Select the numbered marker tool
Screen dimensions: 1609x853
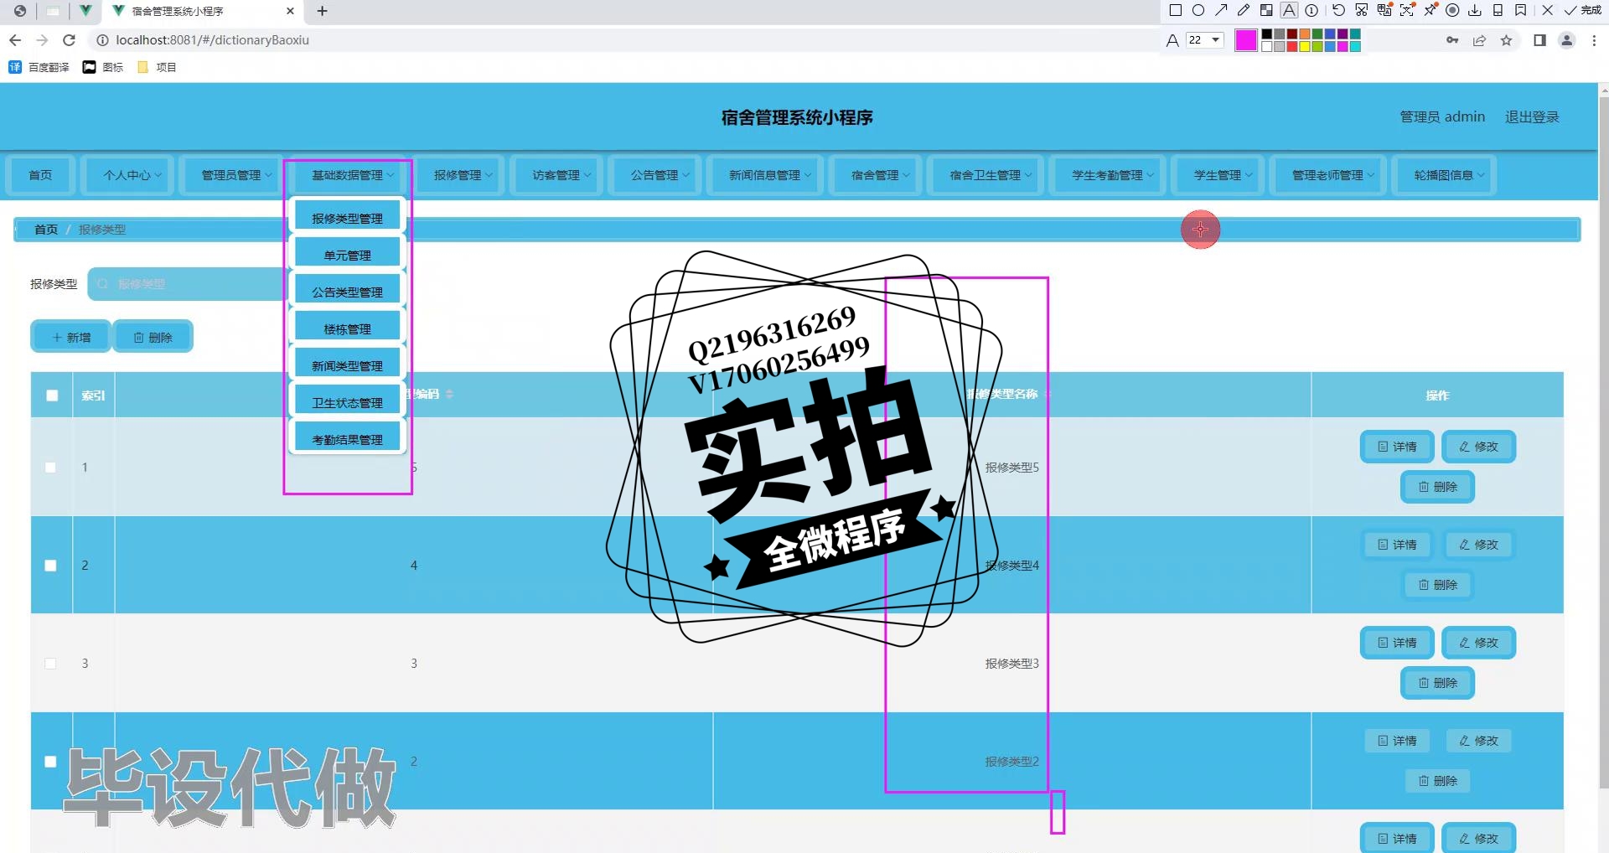[x=1312, y=11]
